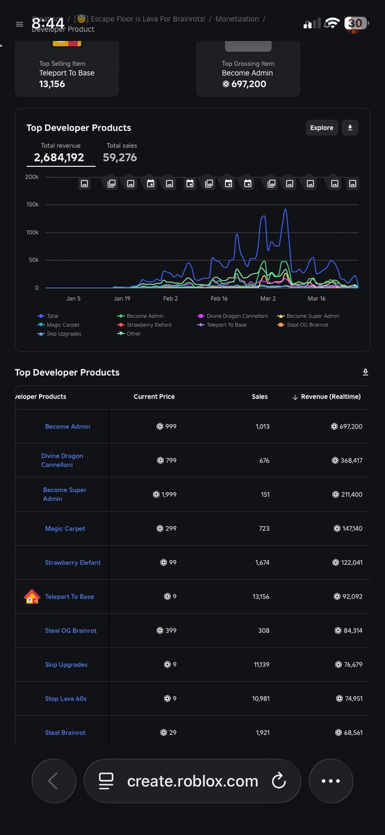Go back with the browser back arrow
Screen dimensions: 385x835
pyautogui.click(x=54, y=781)
